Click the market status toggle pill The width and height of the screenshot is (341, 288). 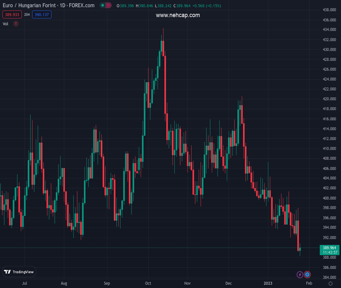coord(106,6)
